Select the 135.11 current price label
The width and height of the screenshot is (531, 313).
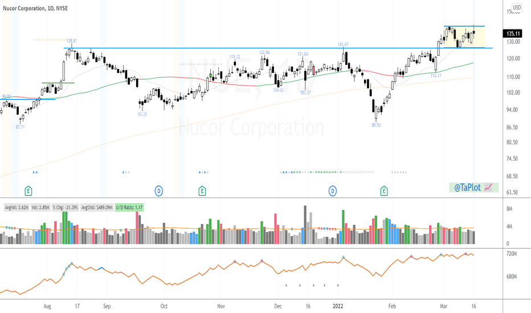click(x=513, y=34)
